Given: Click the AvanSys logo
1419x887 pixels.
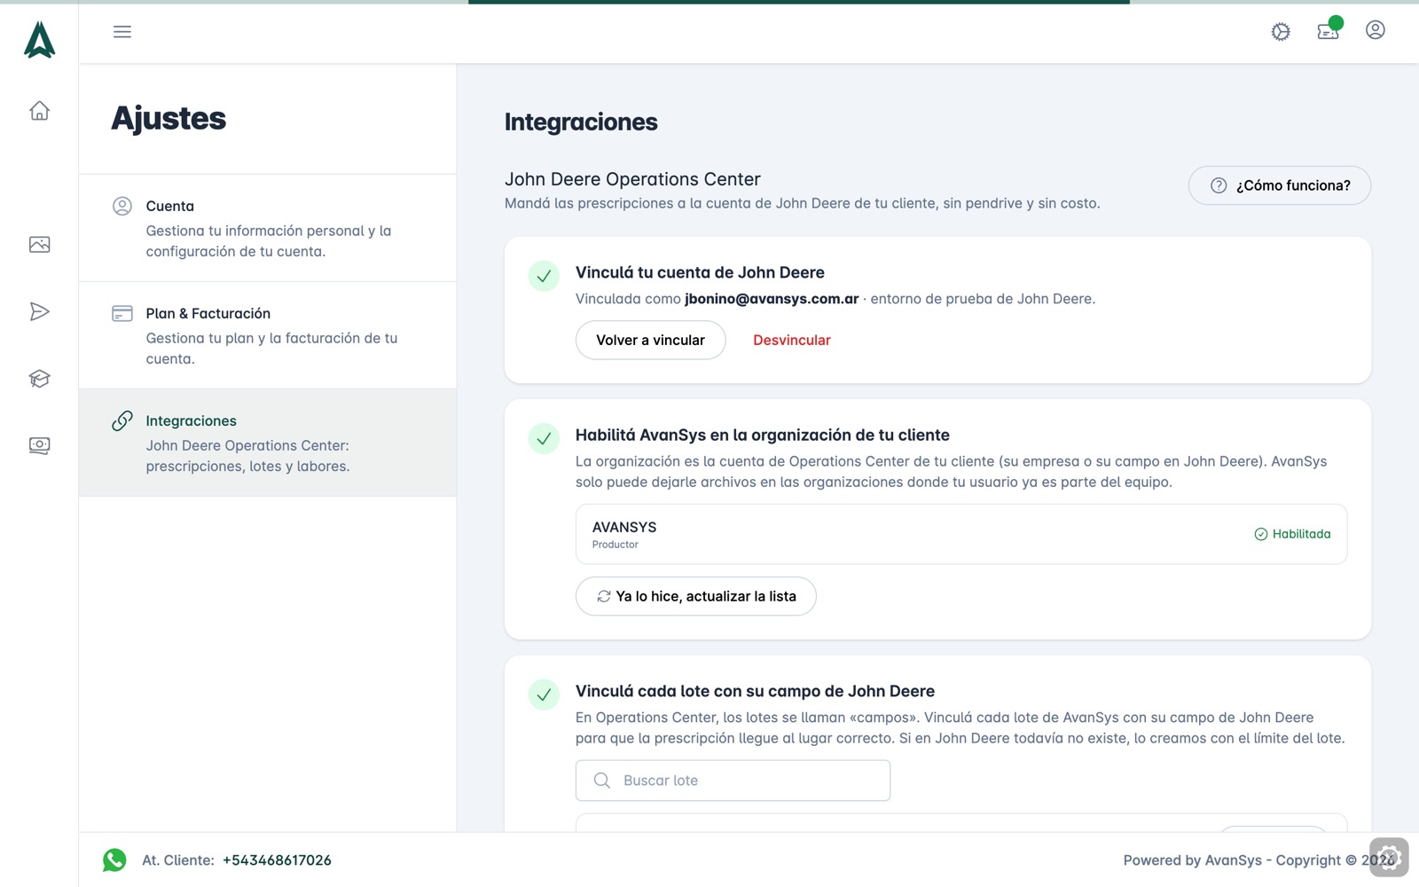Looking at the screenshot, I should (x=39, y=40).
